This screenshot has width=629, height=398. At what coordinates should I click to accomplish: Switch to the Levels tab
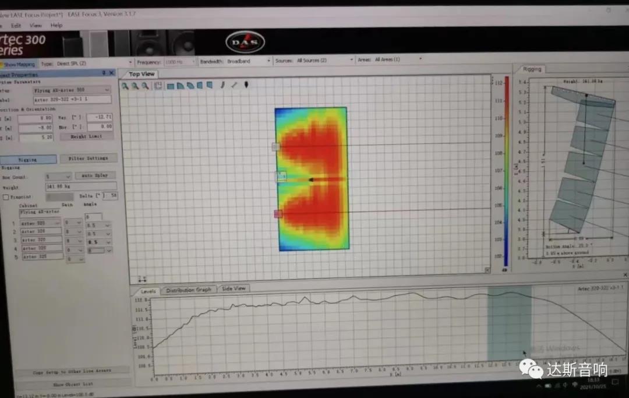tap(148, 291)
